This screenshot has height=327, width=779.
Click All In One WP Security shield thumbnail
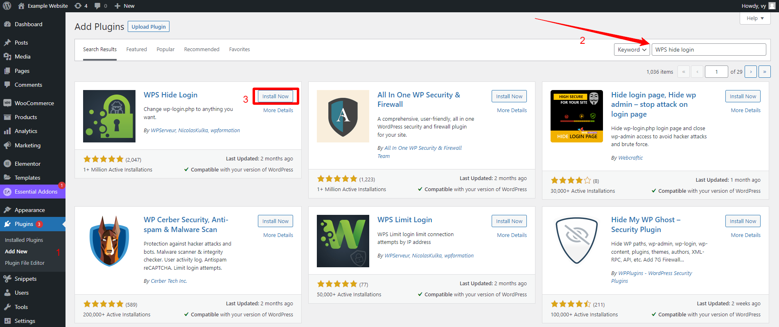[x=343, y=116]
